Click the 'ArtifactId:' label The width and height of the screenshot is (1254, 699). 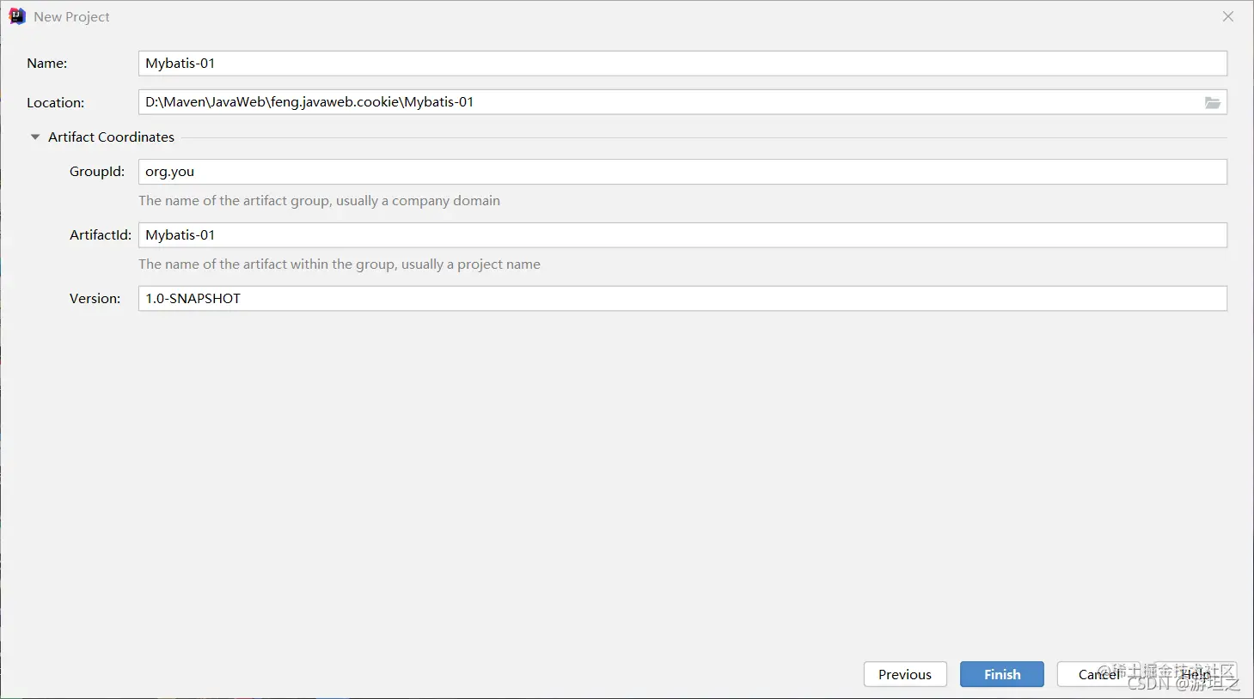point(101,235)
